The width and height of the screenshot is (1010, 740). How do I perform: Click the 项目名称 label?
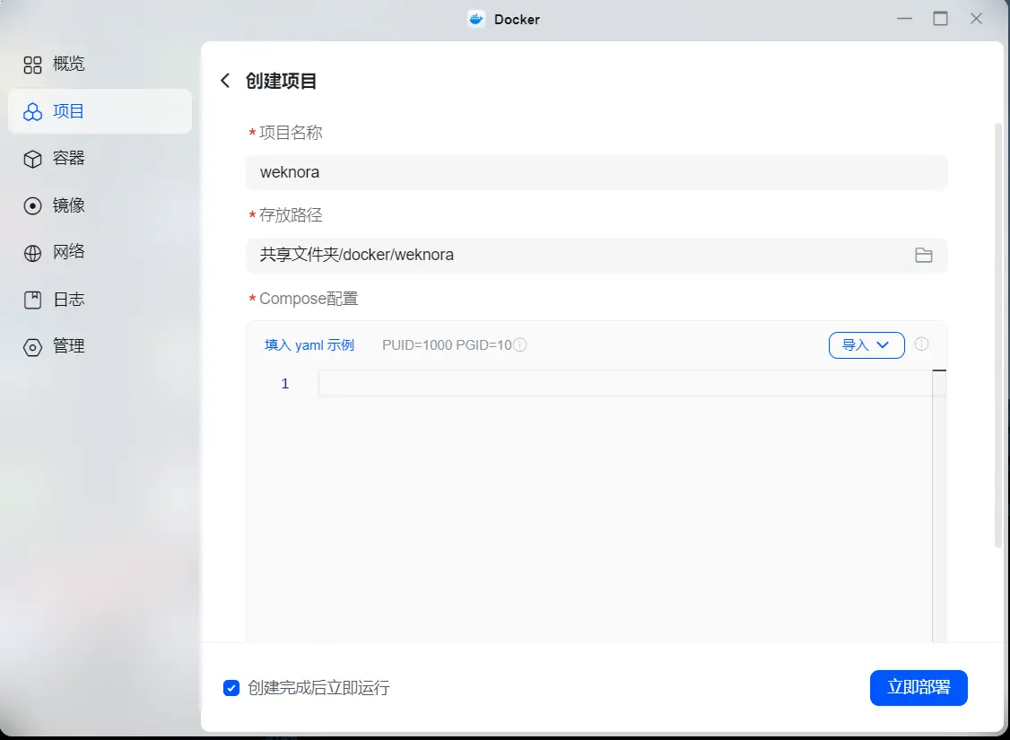click(x=291, y=133)
